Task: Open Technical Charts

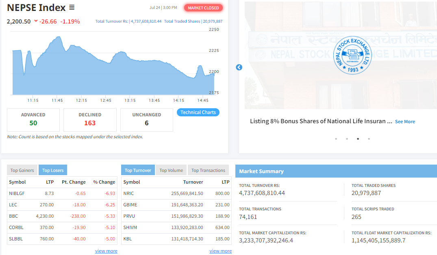Action: click(198, 112)
